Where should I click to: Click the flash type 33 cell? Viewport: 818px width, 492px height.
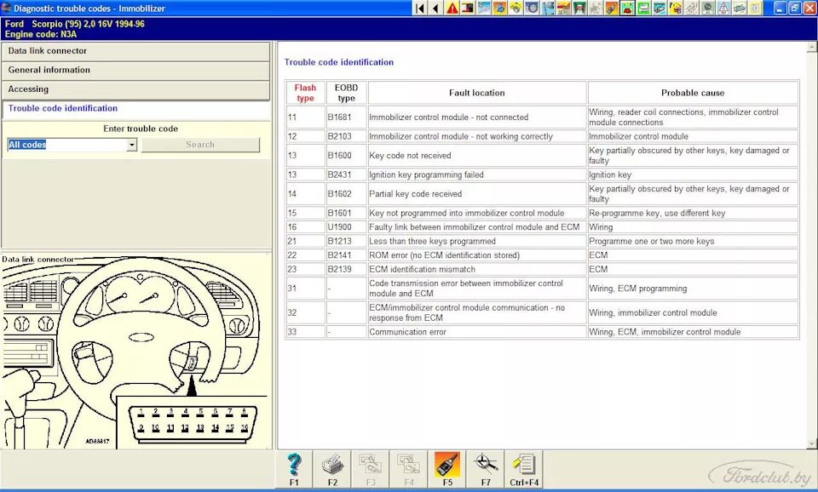tap(305, 332)
